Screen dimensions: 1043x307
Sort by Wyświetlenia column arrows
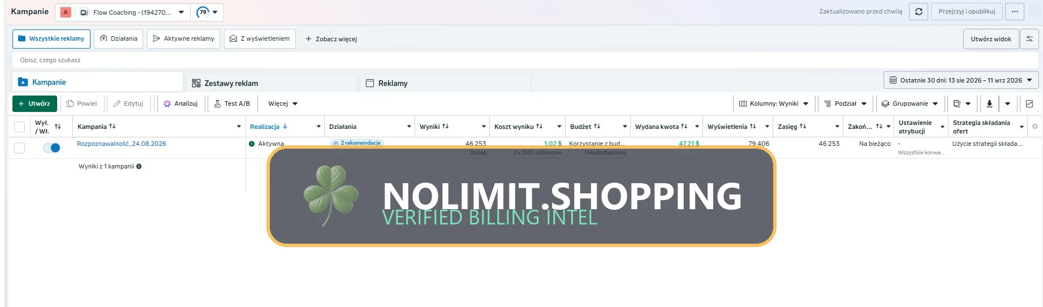(753, 127)
